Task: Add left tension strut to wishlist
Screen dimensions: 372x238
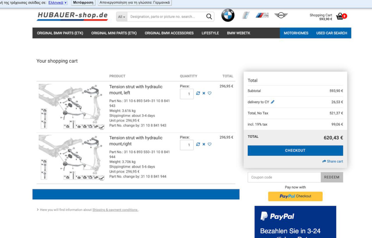Action: [210, 93]
